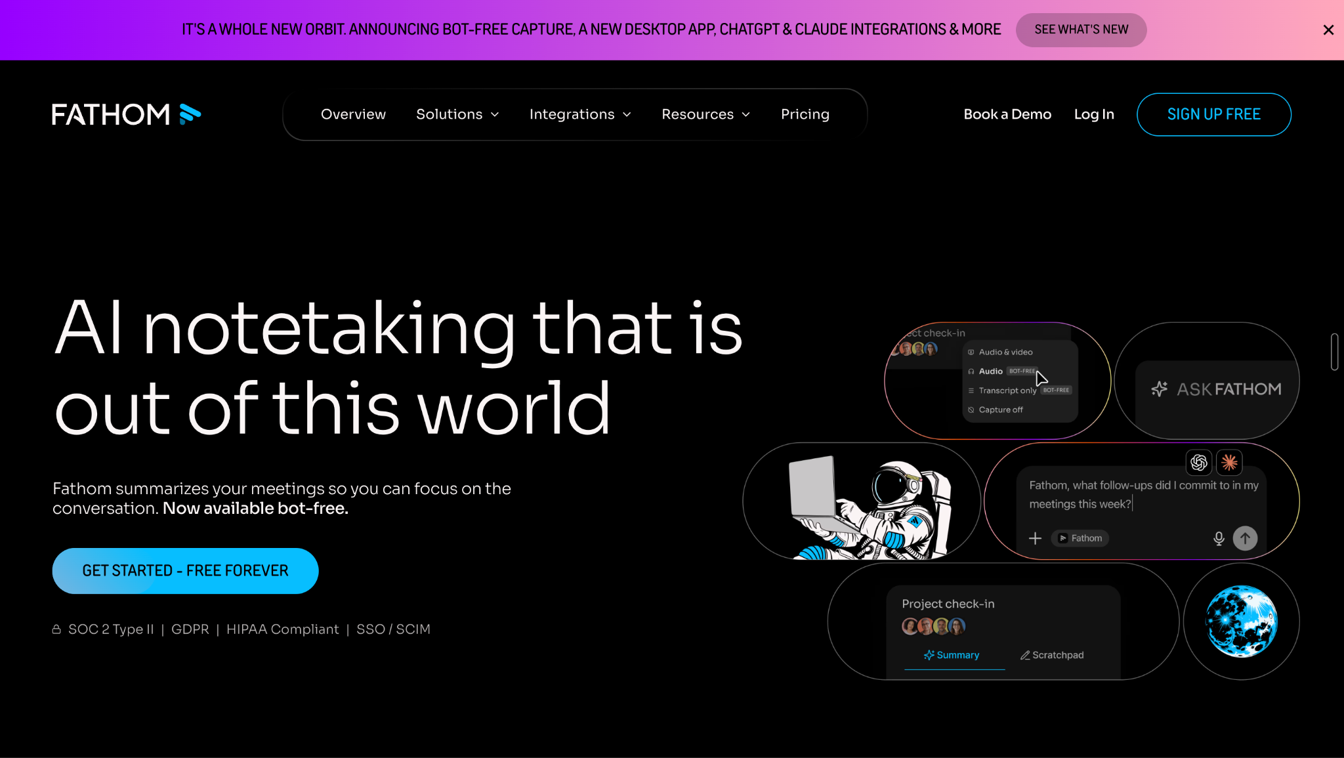The width and height of the screenshot is (1344, 758).
Task: Go to the Pricing page
Action: click(x=805, y=114)
